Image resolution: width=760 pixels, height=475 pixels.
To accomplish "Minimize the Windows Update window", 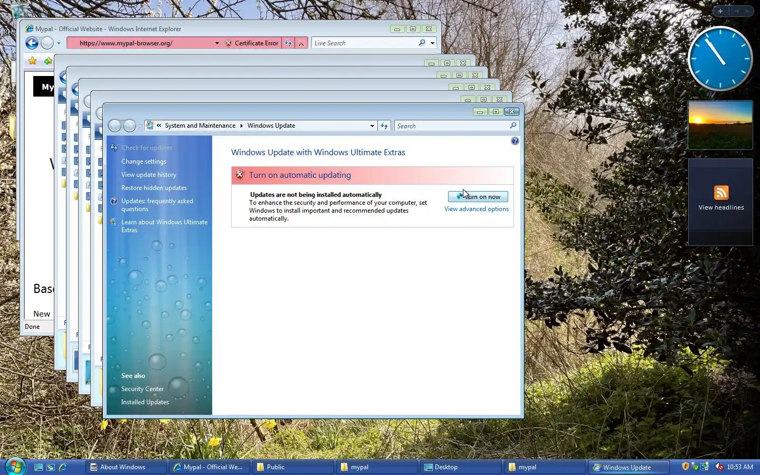I will (x=480, y=112).
